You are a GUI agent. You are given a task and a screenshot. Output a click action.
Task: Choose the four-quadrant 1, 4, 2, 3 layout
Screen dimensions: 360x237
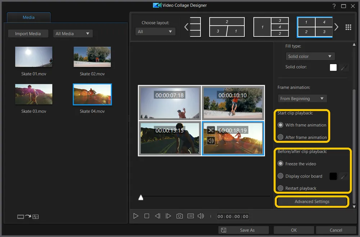tap(315, 27)
